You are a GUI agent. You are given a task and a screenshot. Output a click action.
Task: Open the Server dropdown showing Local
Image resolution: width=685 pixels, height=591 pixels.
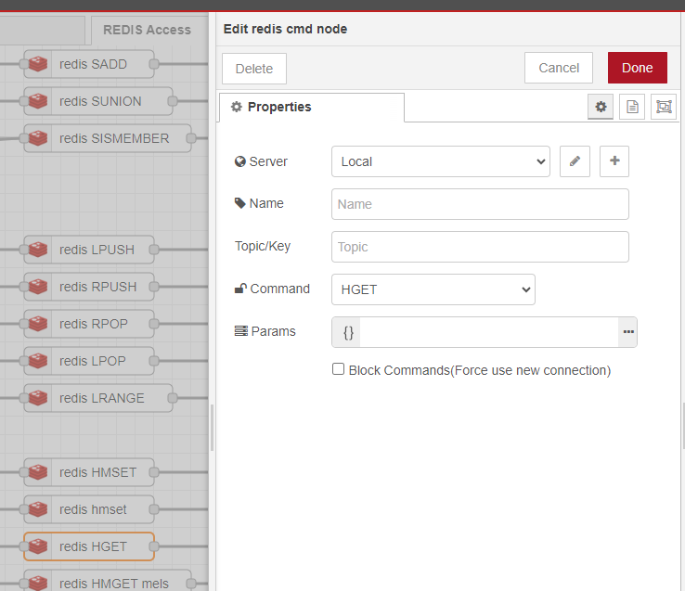[x=440, y=161]
